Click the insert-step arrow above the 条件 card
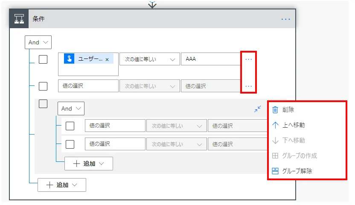355x205 pixels. click(152, 5)
